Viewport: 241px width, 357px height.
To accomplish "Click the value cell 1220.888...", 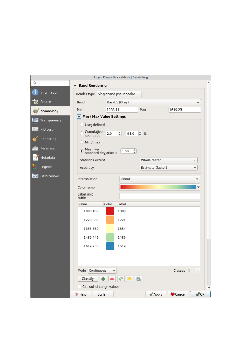I will (x=92, y=220).
